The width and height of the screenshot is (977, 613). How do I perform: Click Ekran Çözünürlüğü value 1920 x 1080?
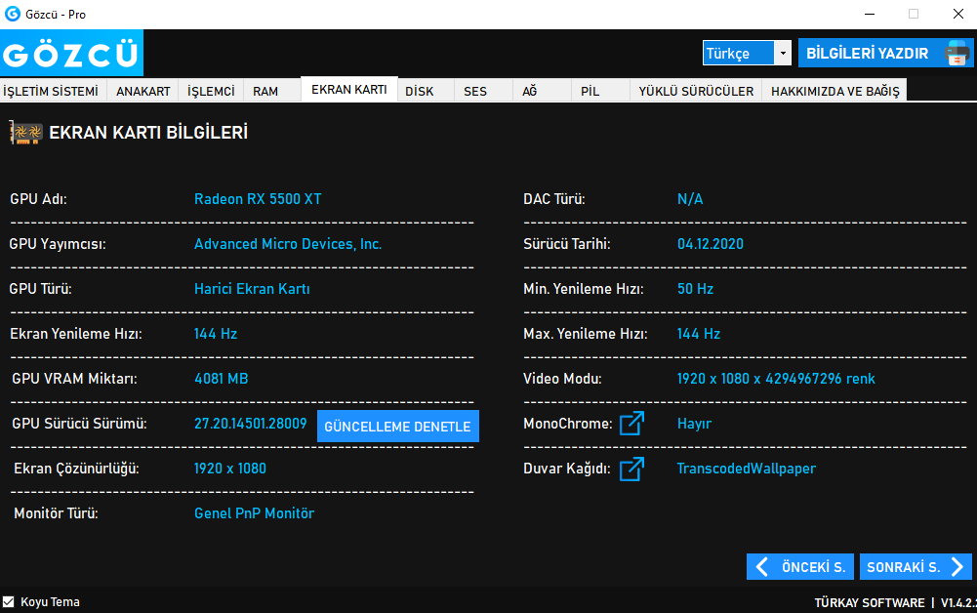[x=230, y=468]
